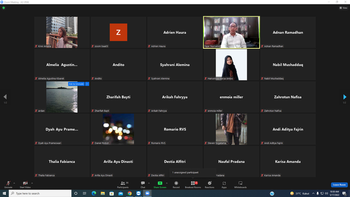
Task: Select the zoom baa03 tile with Z avatar
Action: pos(118,32)
